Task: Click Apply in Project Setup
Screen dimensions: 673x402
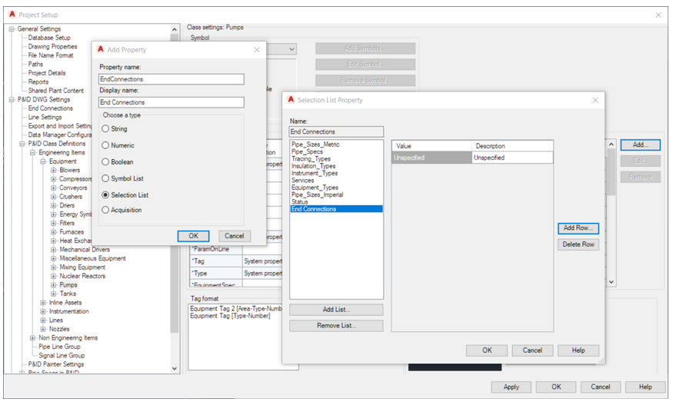Action: (x=511, y=387)
